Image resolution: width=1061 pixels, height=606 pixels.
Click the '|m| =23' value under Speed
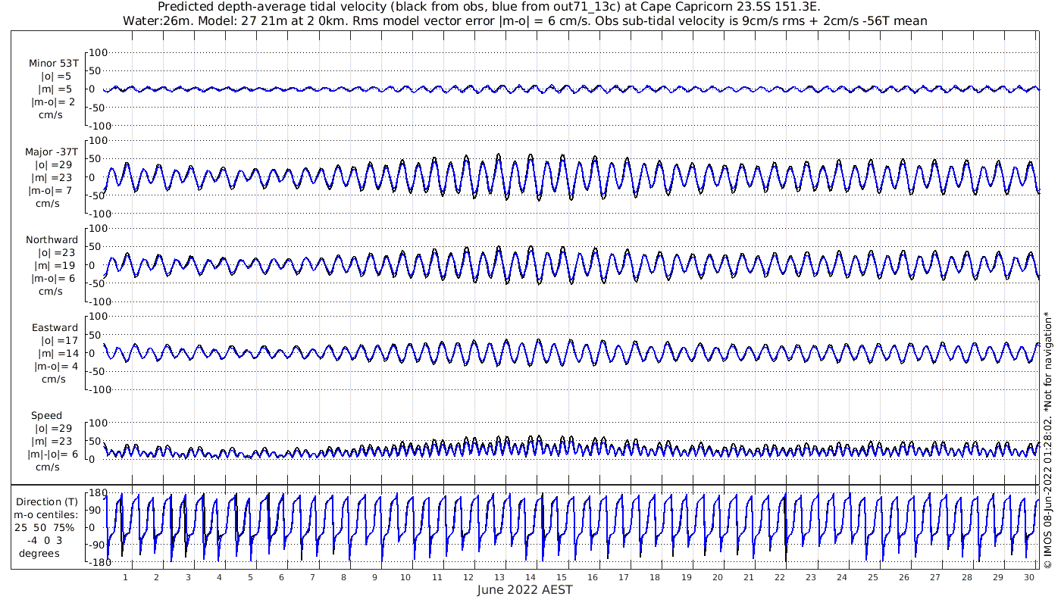[x=55, y=441]
